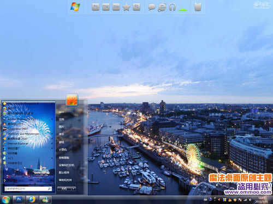The image size is (273, 204).
Task: Expand the Photoshop jump list arrow
Action: tap(52, 119)
